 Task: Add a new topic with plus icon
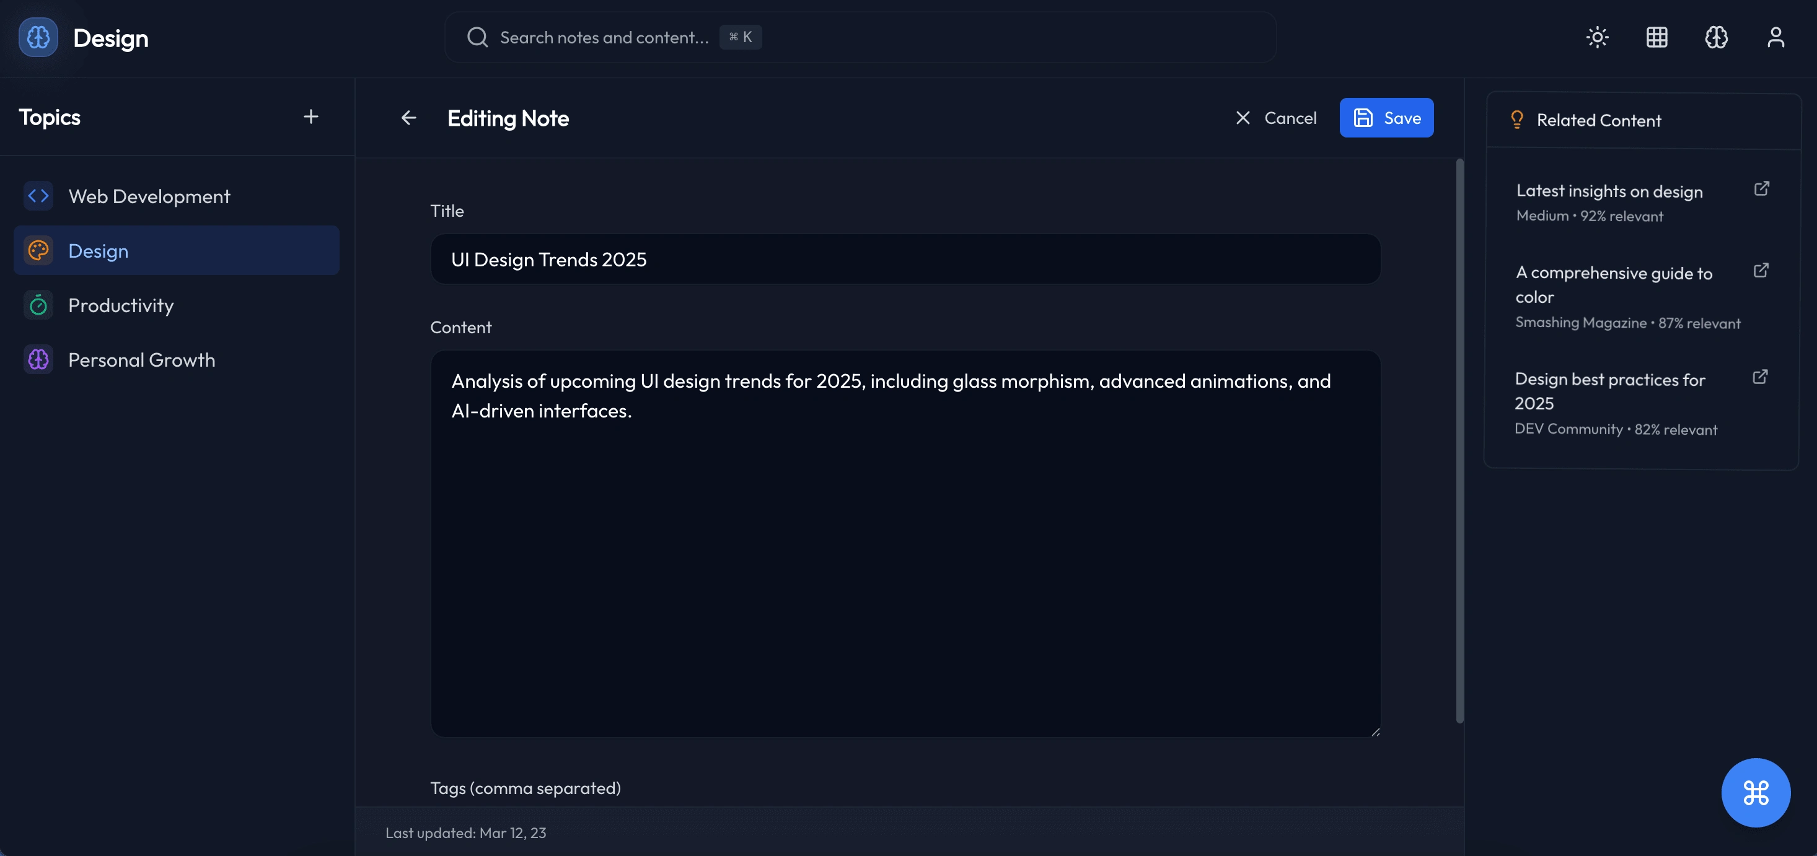point(310,117)
